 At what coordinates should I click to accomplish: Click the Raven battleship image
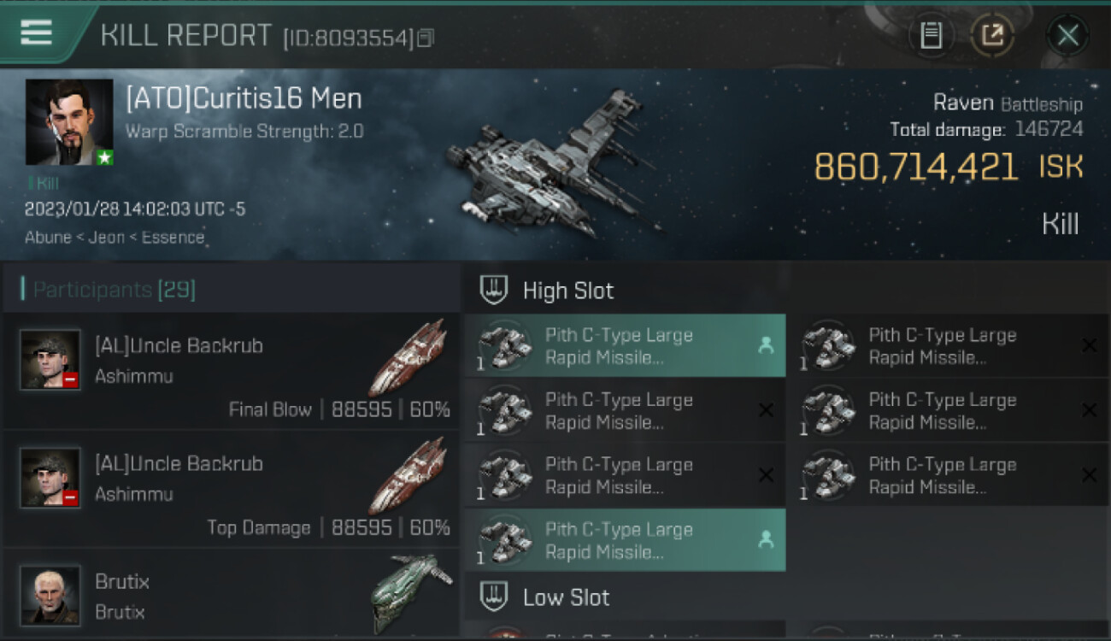(553, 164)
